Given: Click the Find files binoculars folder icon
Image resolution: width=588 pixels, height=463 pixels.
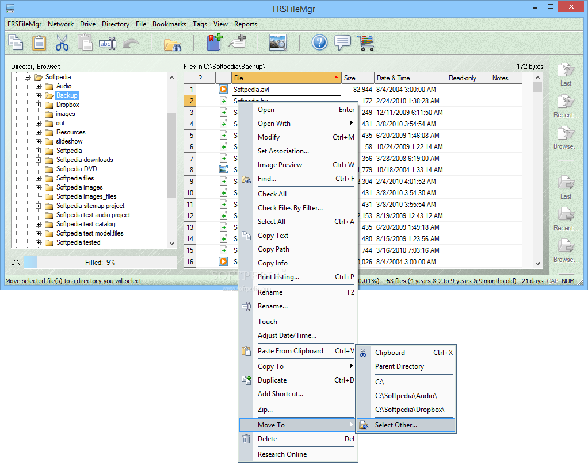Looking at the screenshot, I should (x=173, y=44).
